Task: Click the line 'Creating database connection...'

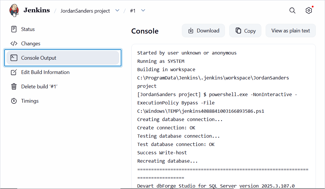Action: click(180, 119)
